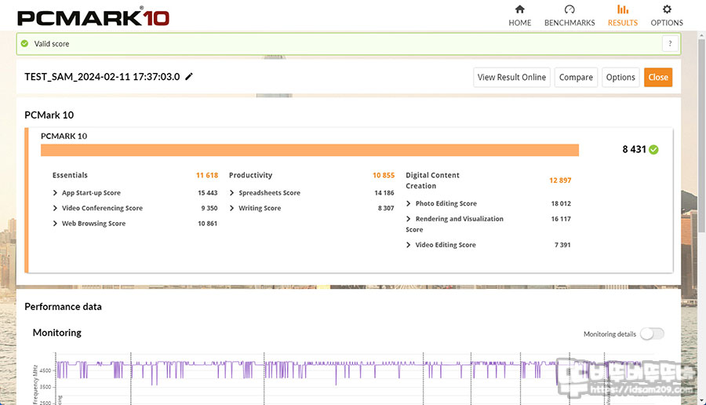Click the green check next to 8 431
706x405 pixels.
click(x=653, y=150)
